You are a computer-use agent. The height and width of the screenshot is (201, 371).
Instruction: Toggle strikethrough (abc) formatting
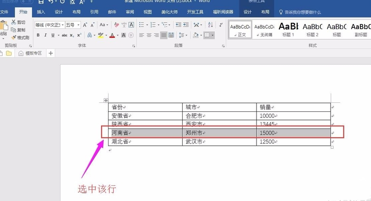click(64, 35)
